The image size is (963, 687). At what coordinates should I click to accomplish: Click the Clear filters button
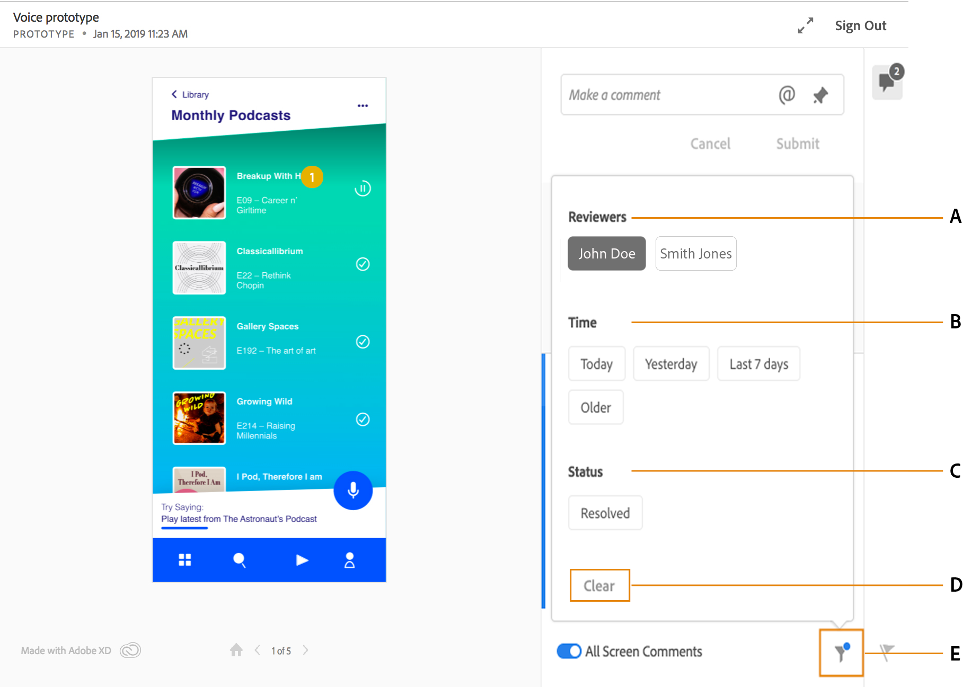pos(599,585)
